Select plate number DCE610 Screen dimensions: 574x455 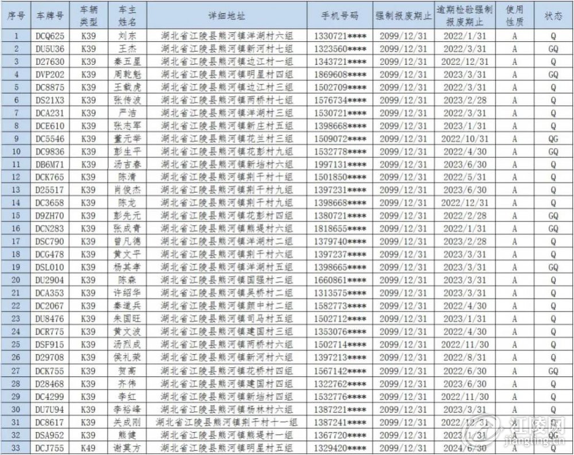pos(50,126)
